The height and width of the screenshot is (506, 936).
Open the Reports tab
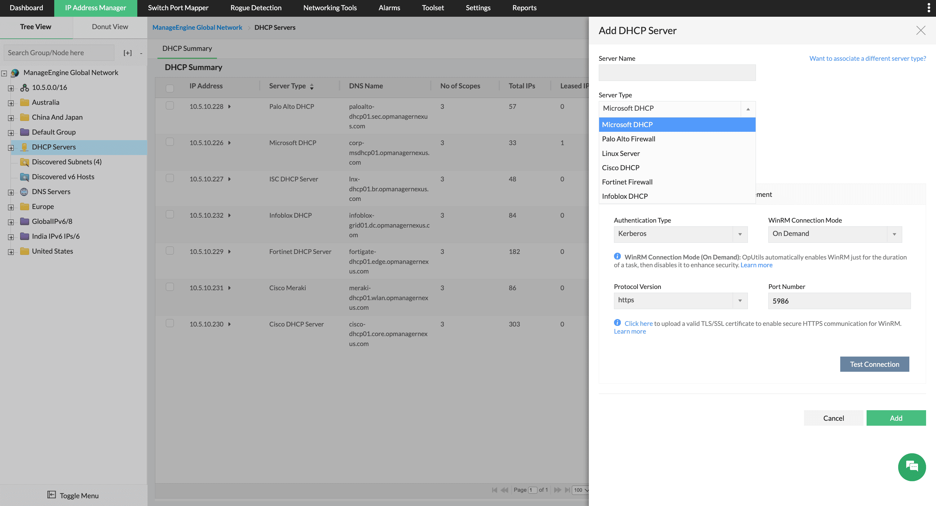click(524, 8)
